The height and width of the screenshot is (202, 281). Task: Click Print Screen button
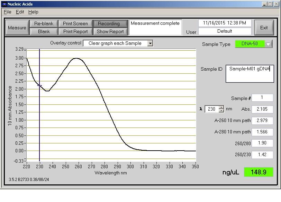tap(75, 23)
